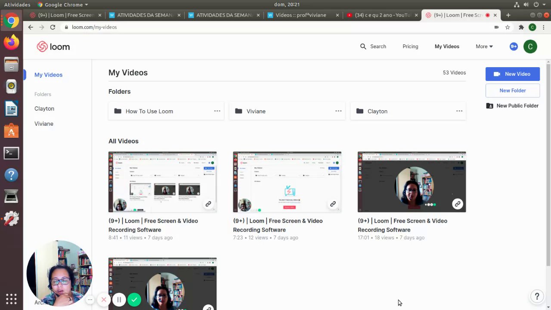The height and width of the screenshot is (310, 551).
Task: Click the 53 Videos count text
Action: tap(454, 73)
